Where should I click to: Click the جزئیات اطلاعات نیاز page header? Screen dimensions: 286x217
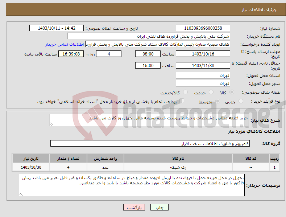coord(259,10)
